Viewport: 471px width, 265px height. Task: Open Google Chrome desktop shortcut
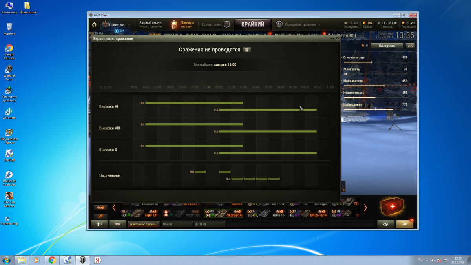coord(9,52)
